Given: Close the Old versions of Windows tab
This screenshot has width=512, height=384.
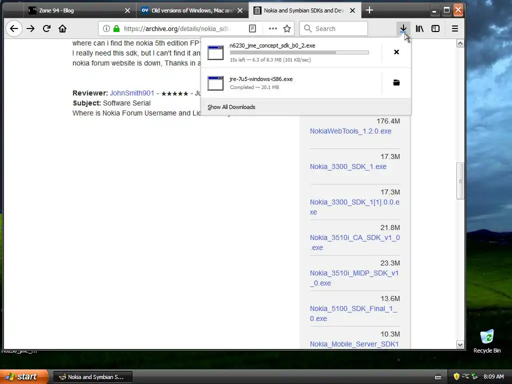Looking at the screenshot, I should click(240, 10).
